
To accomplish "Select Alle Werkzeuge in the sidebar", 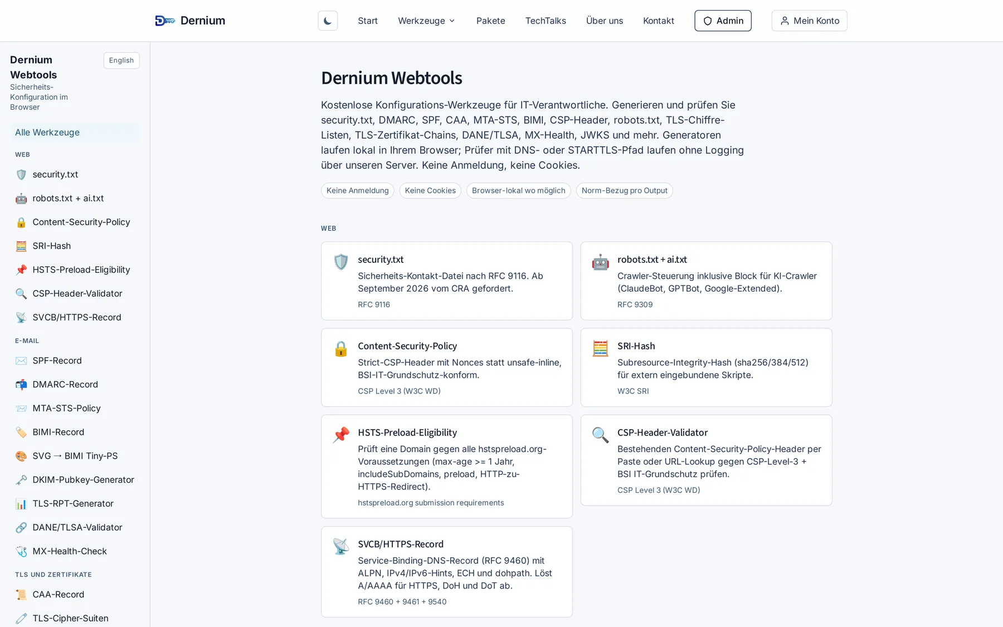I will point(75,132).
